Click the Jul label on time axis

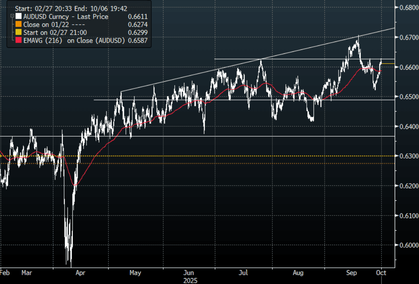243,273
